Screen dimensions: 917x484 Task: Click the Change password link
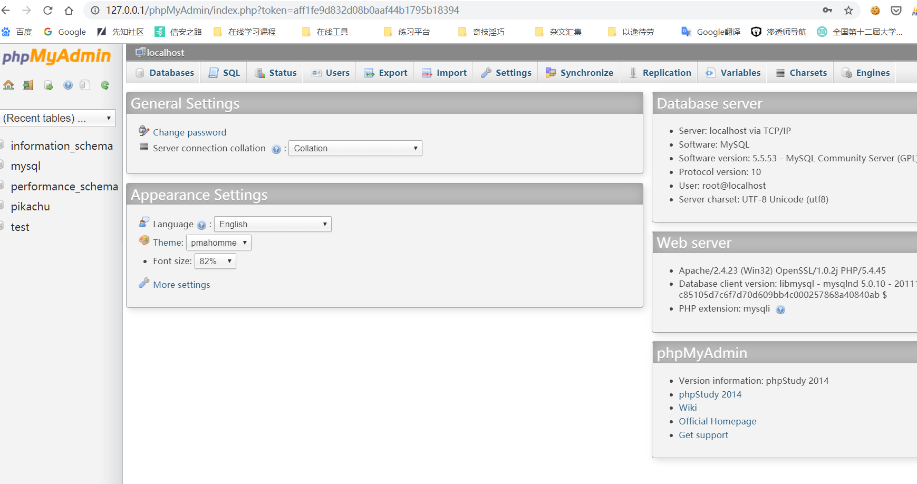[x=189, y=132]
